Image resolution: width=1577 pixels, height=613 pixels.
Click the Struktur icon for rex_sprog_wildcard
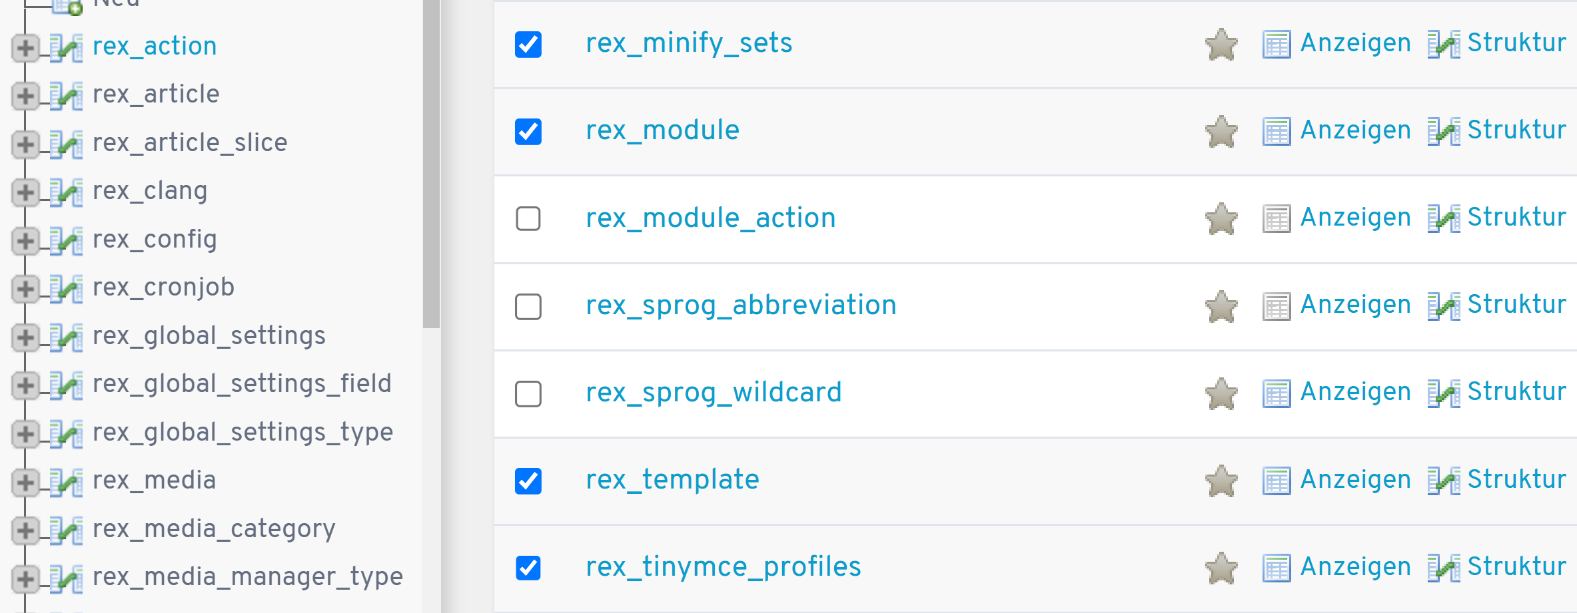click(x=1443, y=393)
